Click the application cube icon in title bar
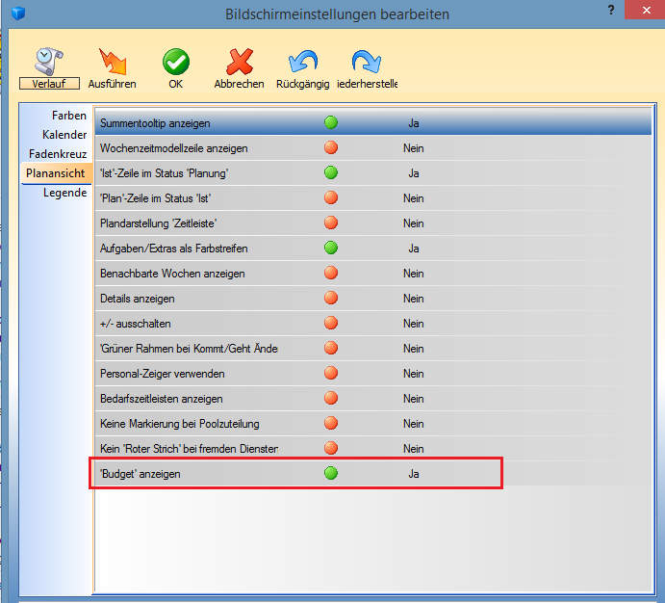 pos(15,14)
